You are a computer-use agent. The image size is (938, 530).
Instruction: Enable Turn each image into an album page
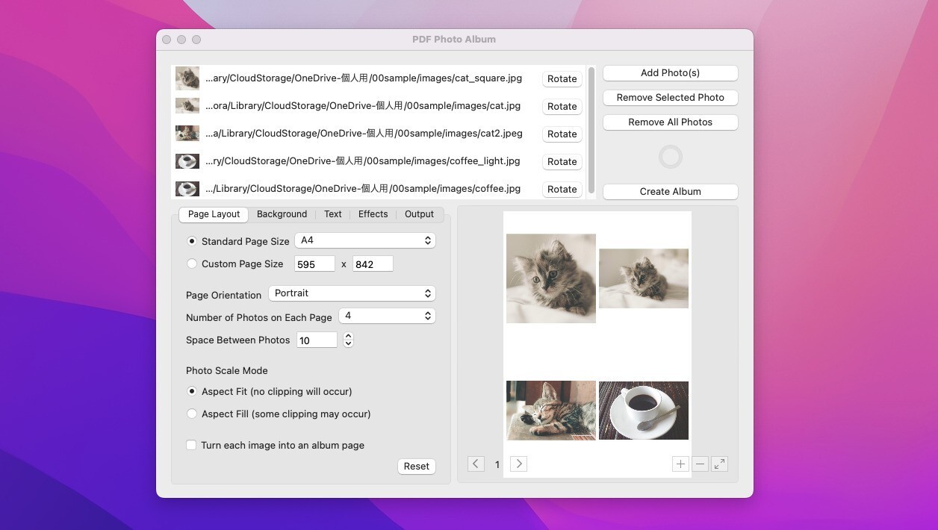[x=191, y=445]
